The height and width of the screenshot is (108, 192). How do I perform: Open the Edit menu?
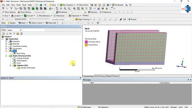pos(8,5)
